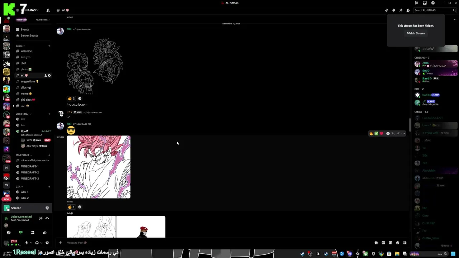Open the headphone output options arrow
Image resolution: width=459 pixels, height=258 pixels.
click(41, 243)
